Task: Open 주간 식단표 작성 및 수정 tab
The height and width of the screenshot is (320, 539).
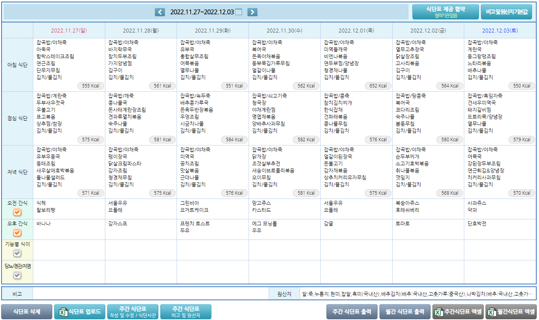Action: tap(133, 311)
